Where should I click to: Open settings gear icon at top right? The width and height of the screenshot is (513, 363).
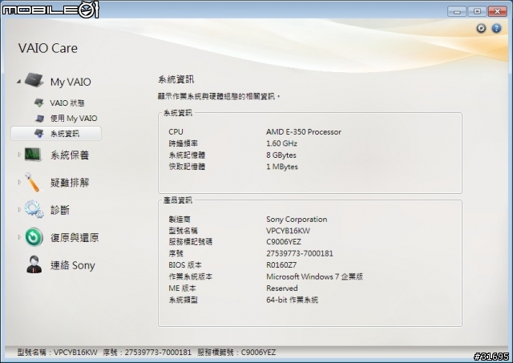click(481, 29)
